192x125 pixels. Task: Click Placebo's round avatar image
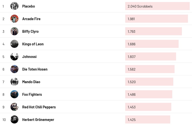[x=14, y=6]
